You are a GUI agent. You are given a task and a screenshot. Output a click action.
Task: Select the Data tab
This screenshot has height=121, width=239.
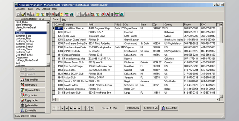point(55,19)
